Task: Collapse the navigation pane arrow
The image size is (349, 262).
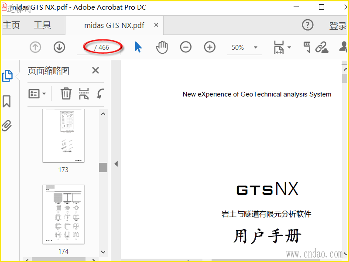Action: click(x=116, y=164)
